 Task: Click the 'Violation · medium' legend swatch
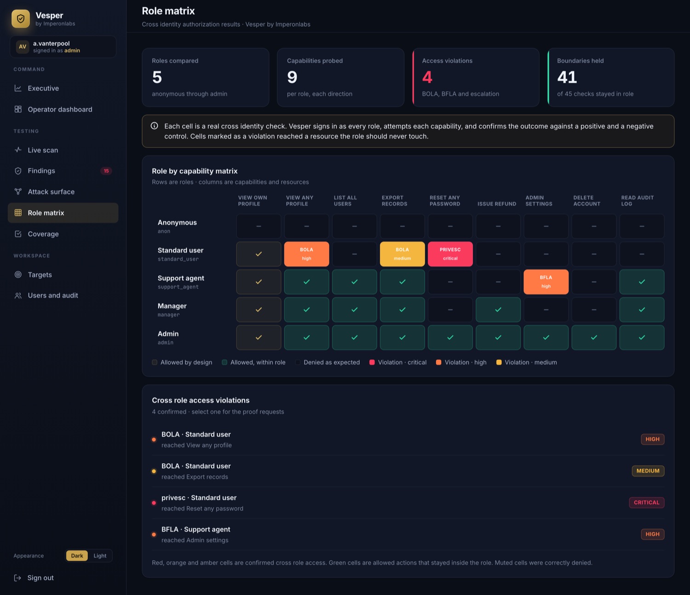[x=499, y=362]
